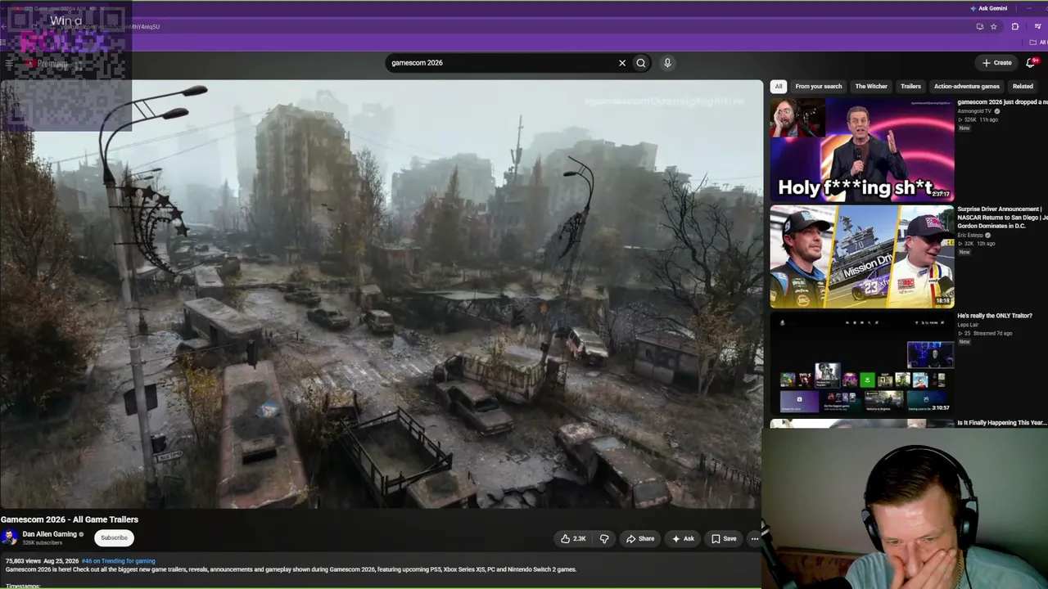This screenshot has height=589, width=1048.
Task: Clear the gamescom 2026 search text
Action: tap(622, 63)
